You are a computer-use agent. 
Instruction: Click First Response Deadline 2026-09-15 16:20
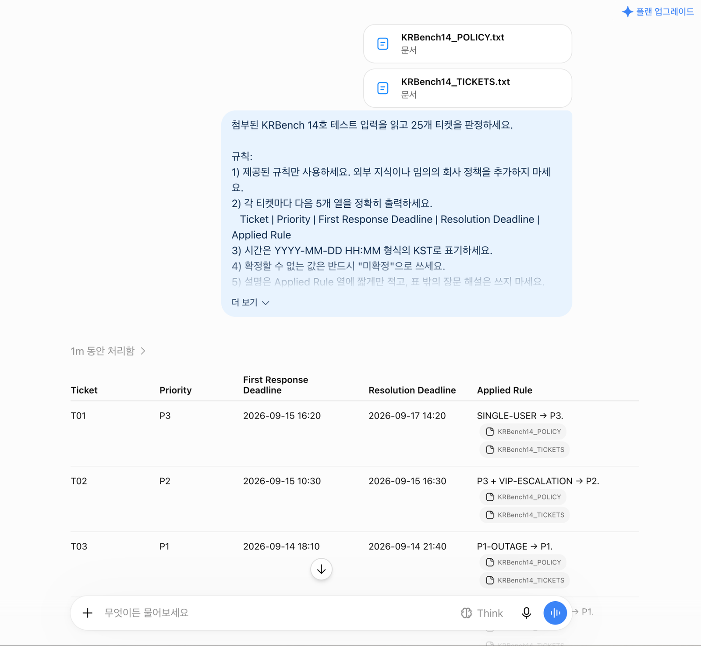pos(282,415)
